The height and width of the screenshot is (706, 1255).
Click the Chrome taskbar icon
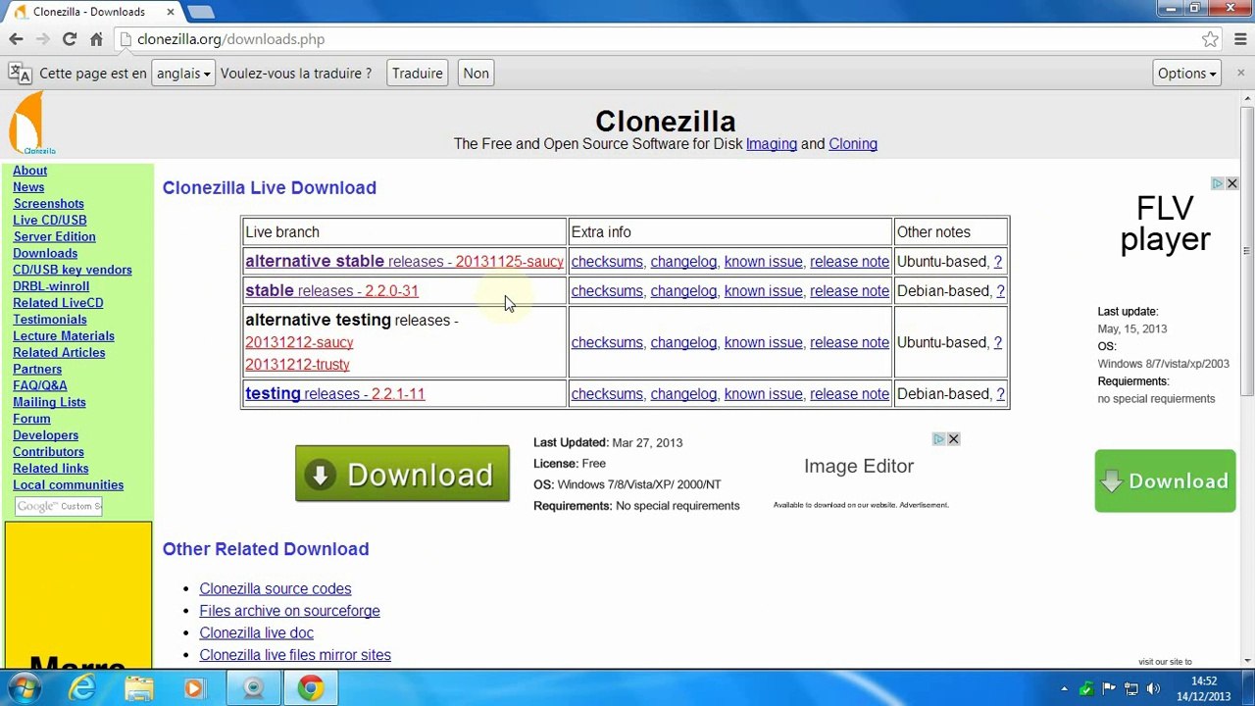click(x=310, y=688)
